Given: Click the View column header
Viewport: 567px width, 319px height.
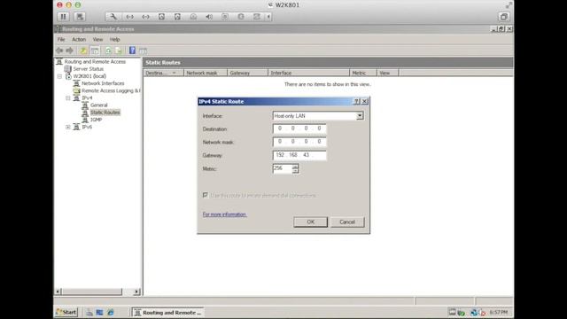Looking at the screenshot, I should click(x=387, y=73).
